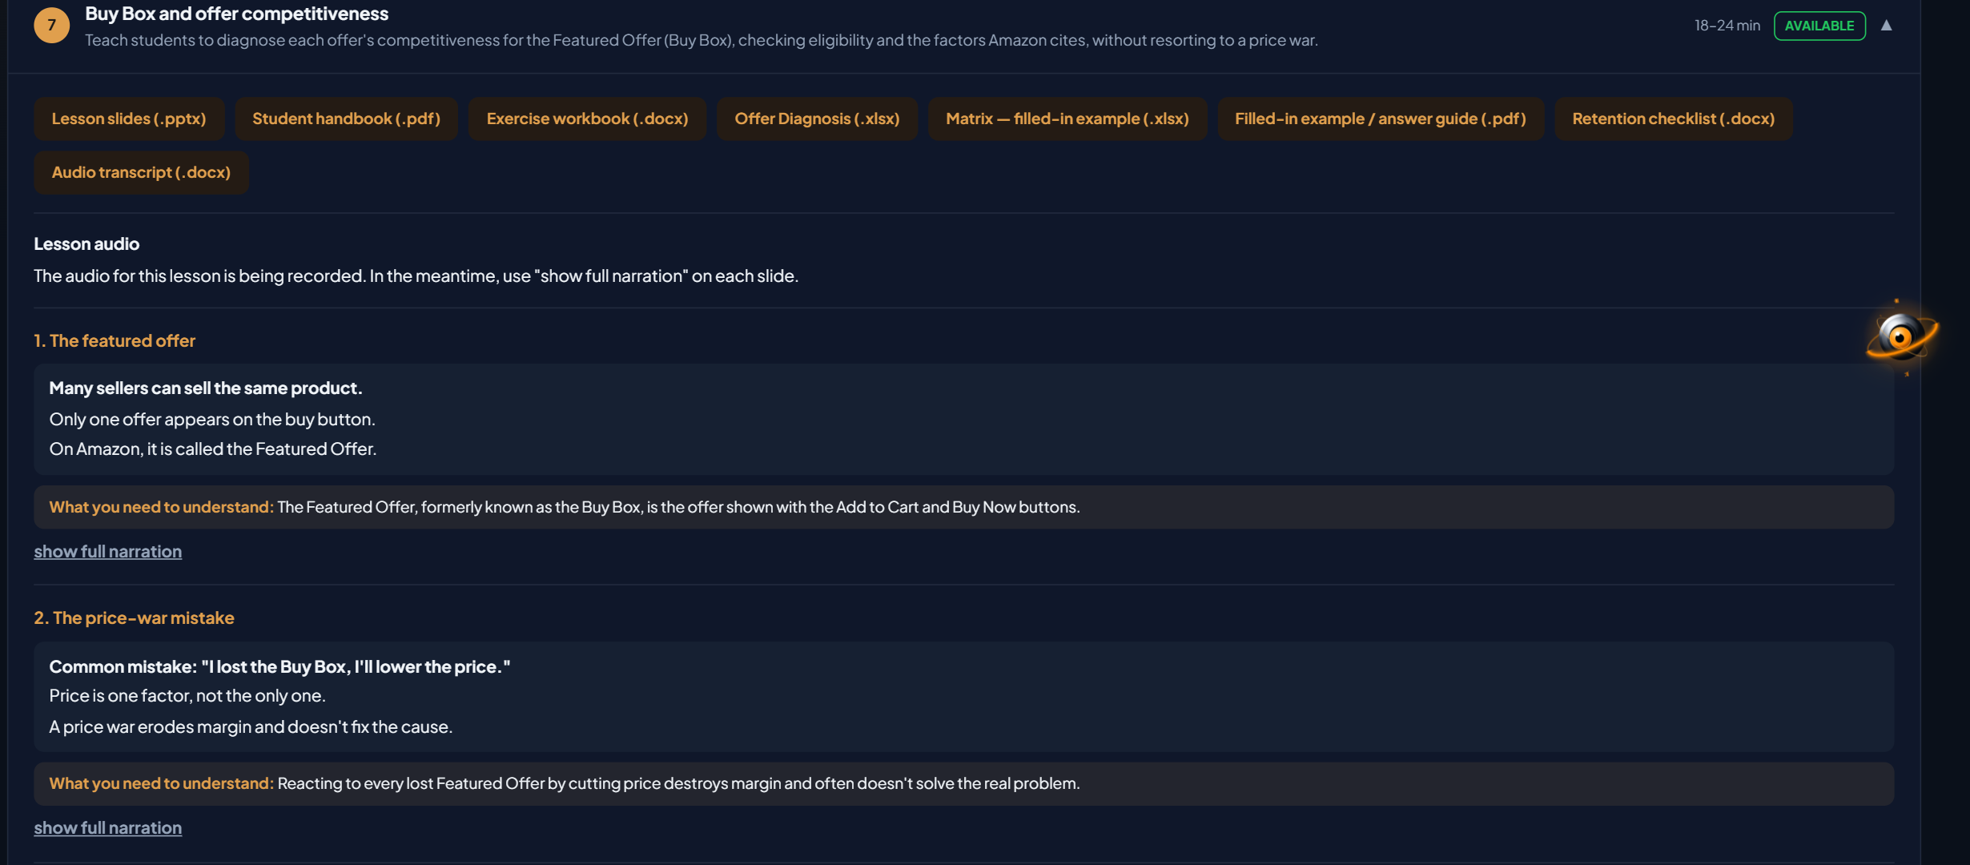Screen dimensions: 1970x865
Task: Download Lesson slides (.pptx)
Action: [129, 119]
